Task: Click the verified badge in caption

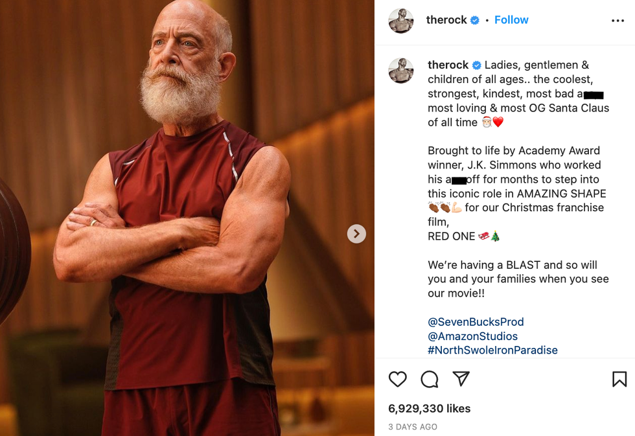Action: (477, 65)
